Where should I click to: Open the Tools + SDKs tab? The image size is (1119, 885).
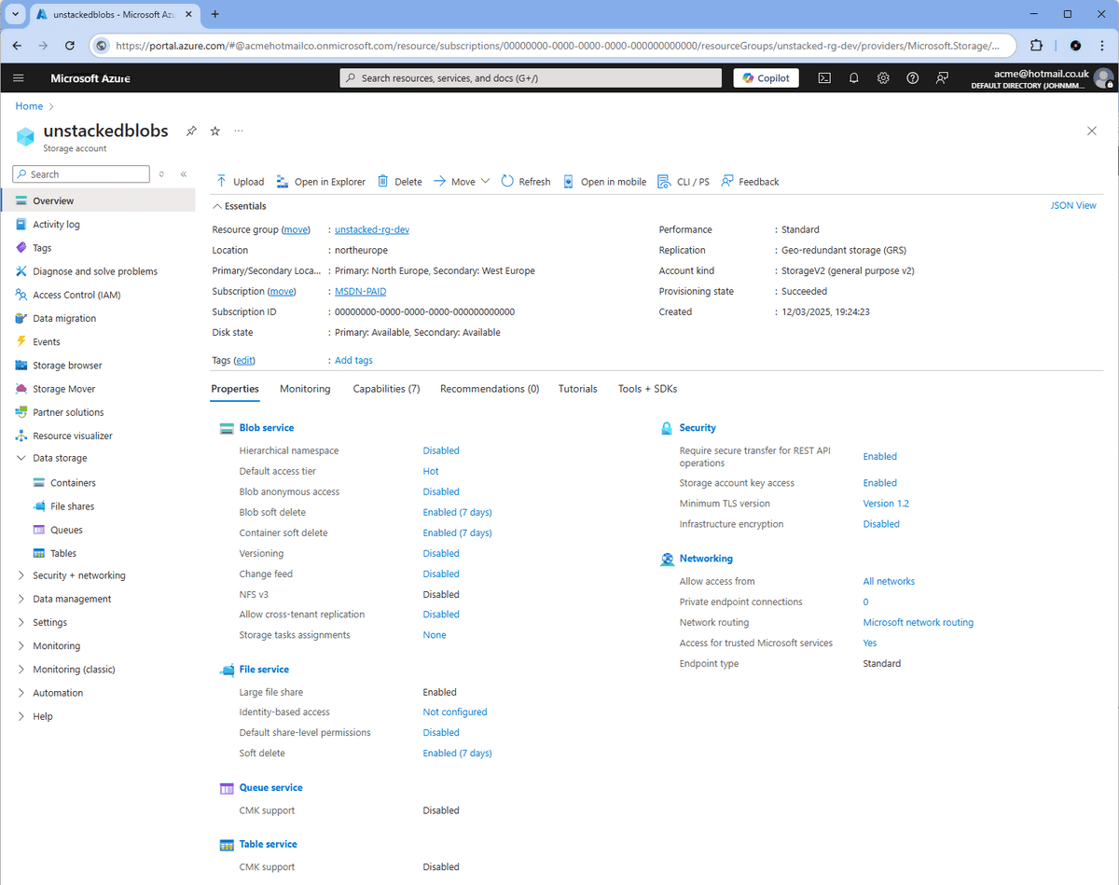647,389
